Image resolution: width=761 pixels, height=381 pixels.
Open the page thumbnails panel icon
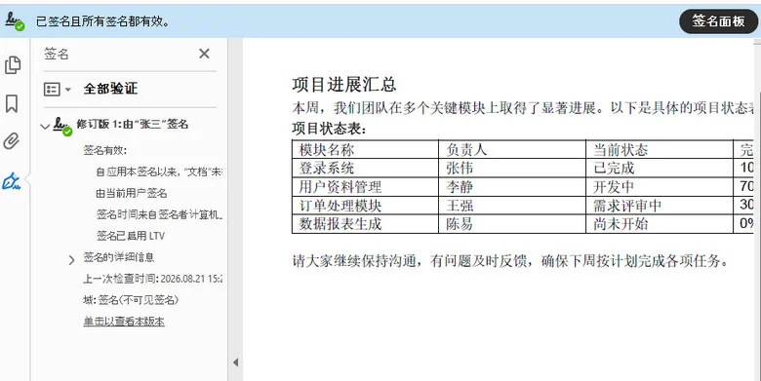(x=13, y=65)
